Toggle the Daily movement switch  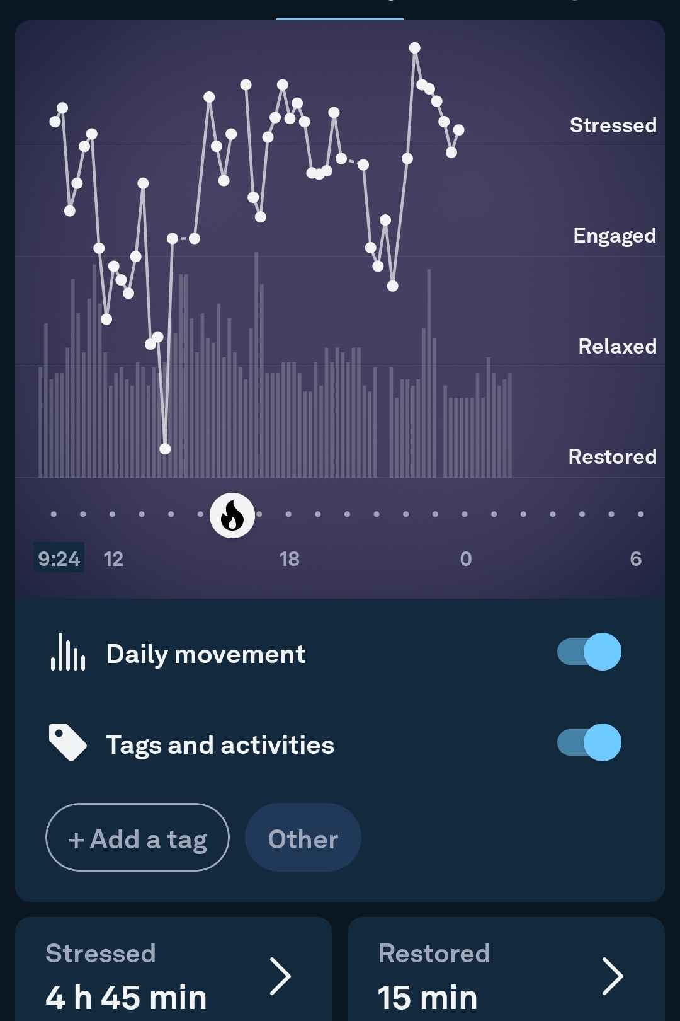[589, 652]
